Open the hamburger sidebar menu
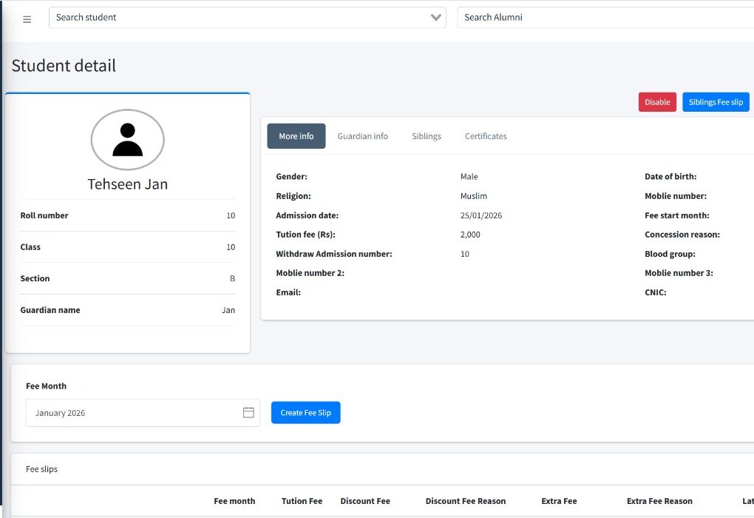The height and width of the screenshot is (518, 754). [x=27, y=19]
